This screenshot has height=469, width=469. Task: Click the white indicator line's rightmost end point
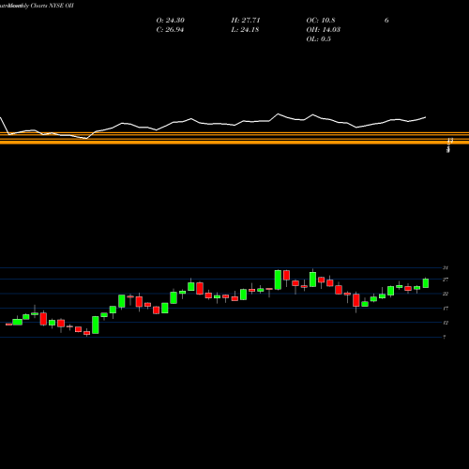[425, 117]
